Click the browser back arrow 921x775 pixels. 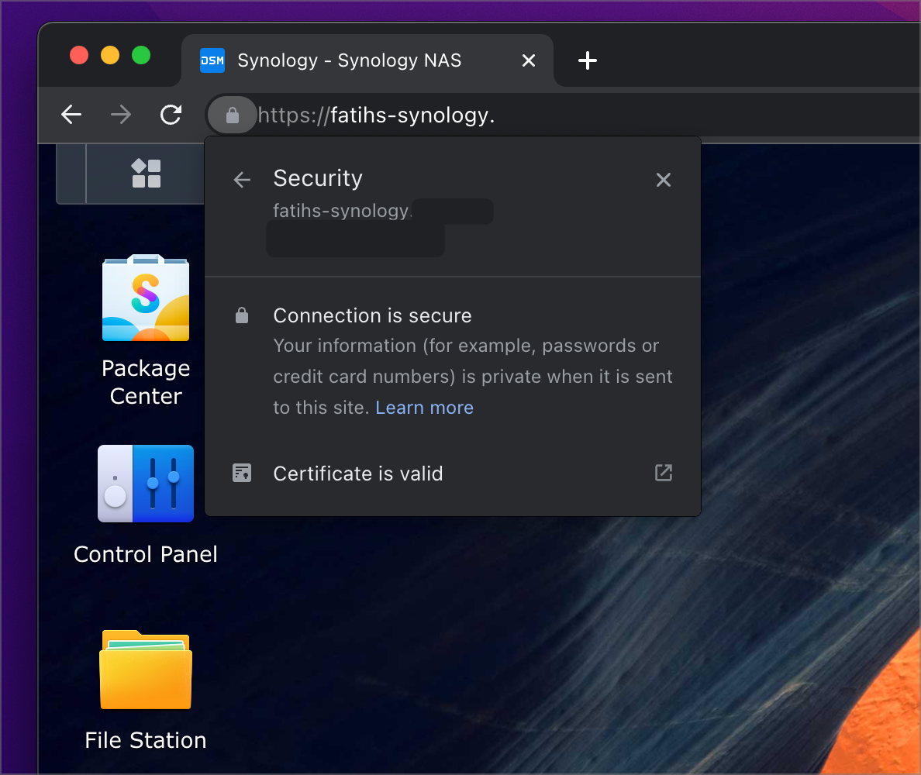pyautogui.click(x=71, y=115)
